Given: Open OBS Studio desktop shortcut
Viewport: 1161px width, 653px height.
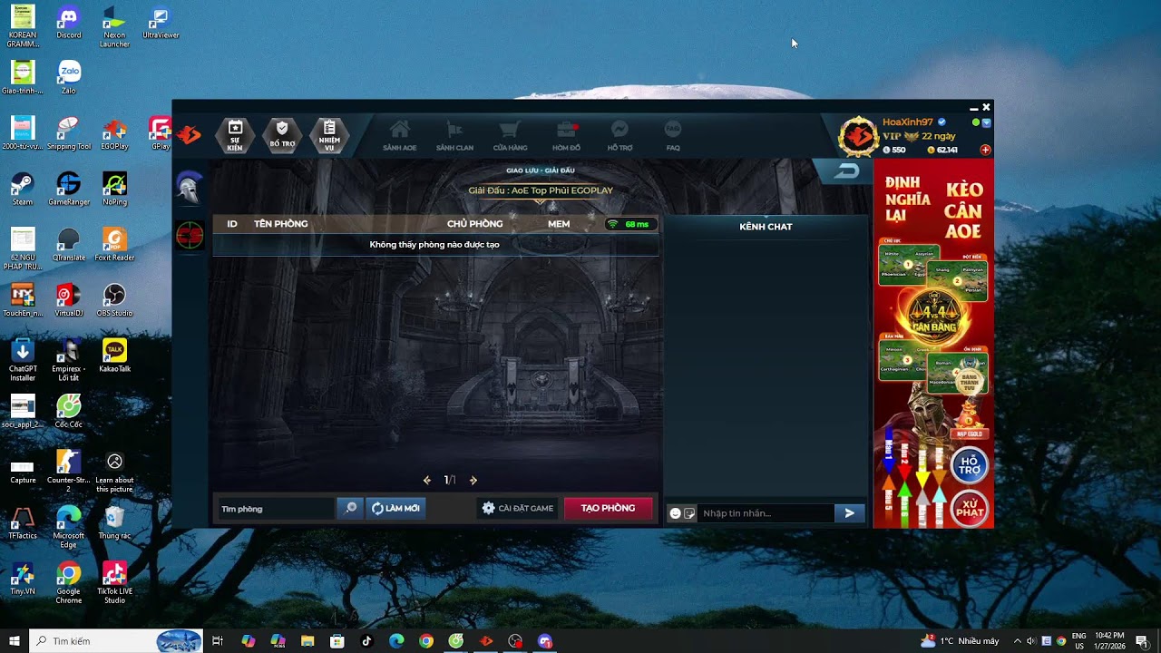Looking at the screenshot, I should click(114, 300).
